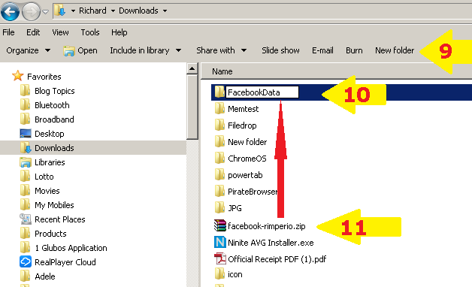Select the JPG folder
This screenshot has width=472, height=287.
coord(234,208)
